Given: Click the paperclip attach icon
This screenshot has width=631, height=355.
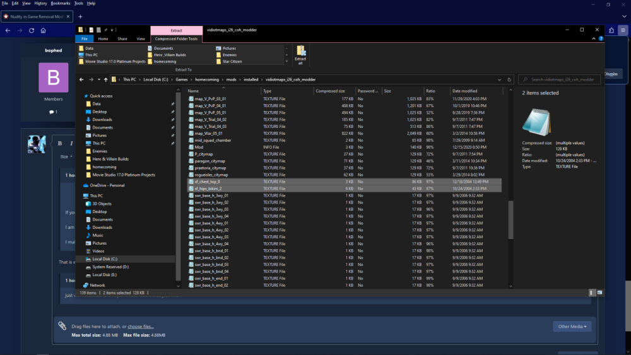Looking at the screenshot, I should click(62, 326).
